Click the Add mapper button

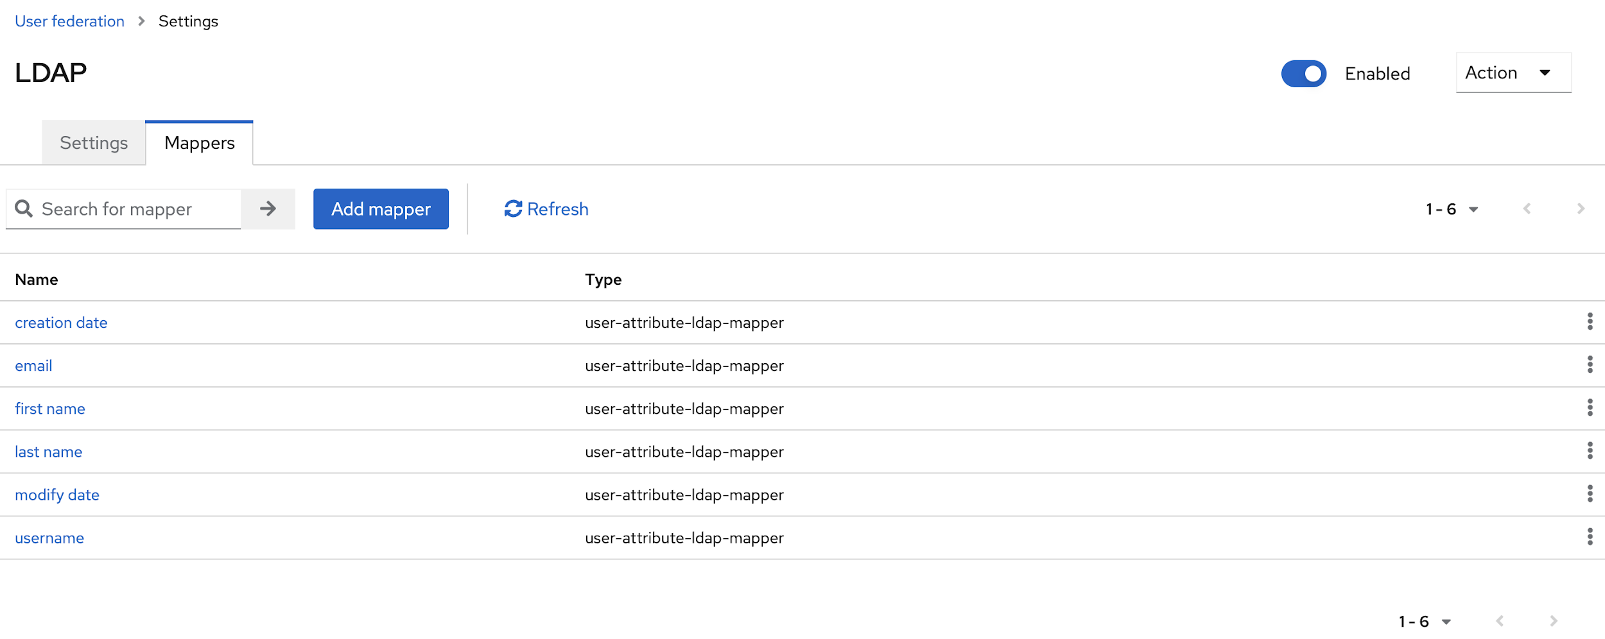381,209
